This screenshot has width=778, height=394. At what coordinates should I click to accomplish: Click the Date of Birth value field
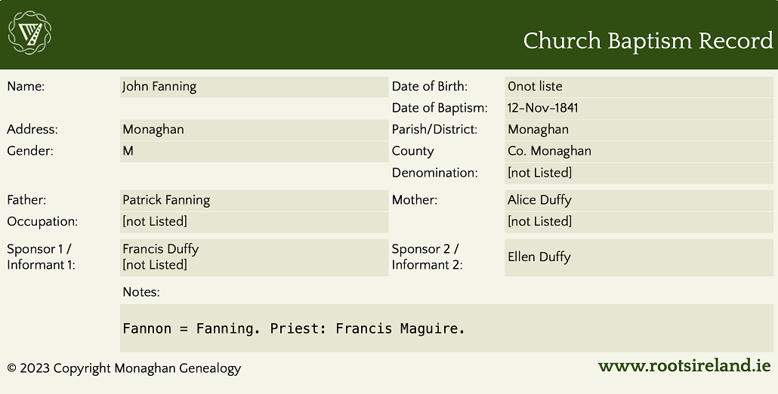[x=639, y=87]
